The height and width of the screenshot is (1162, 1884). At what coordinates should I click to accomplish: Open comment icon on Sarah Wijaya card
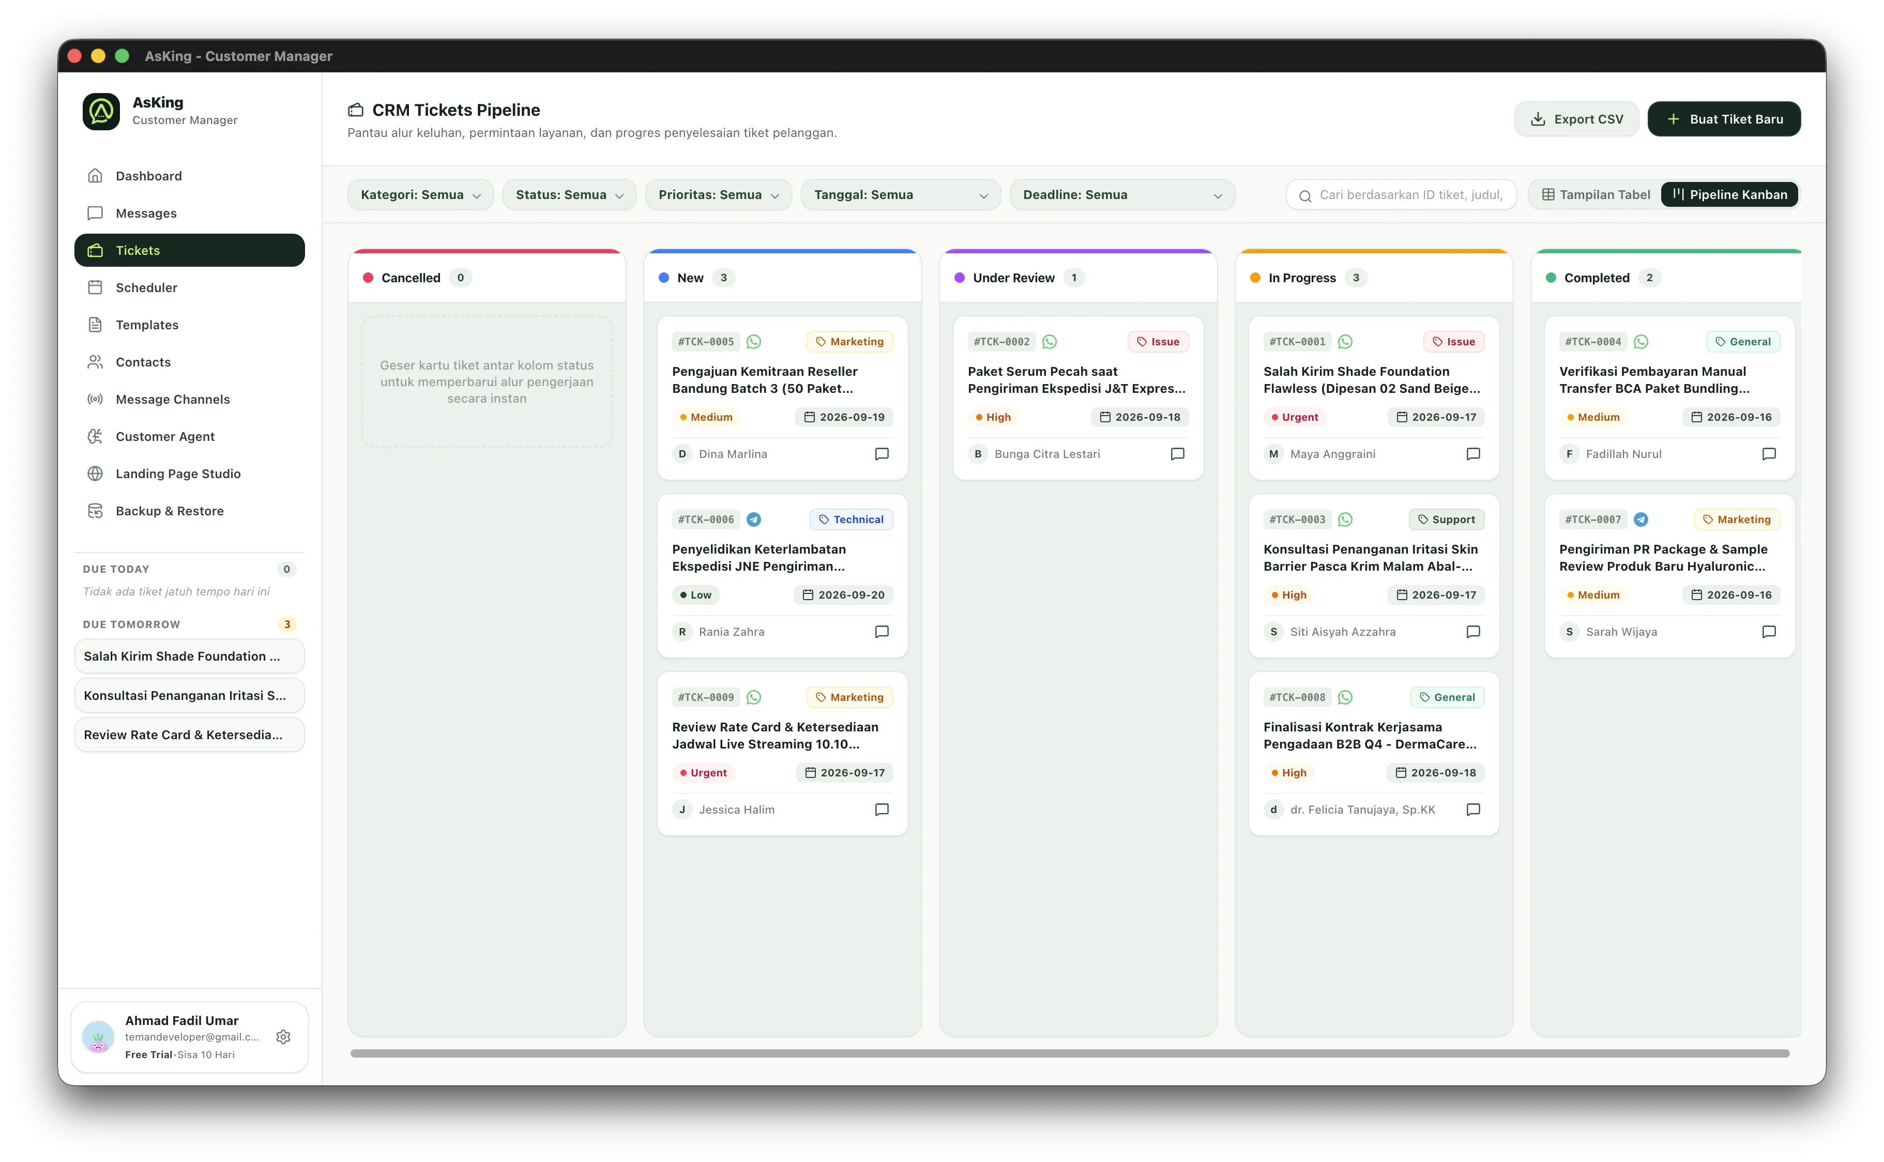pyautogui.click(x=1768, y=632)
